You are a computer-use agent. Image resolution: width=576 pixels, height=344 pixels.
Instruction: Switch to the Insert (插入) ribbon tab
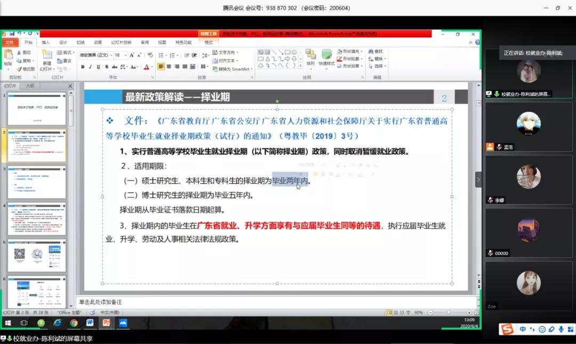[46, 42]
